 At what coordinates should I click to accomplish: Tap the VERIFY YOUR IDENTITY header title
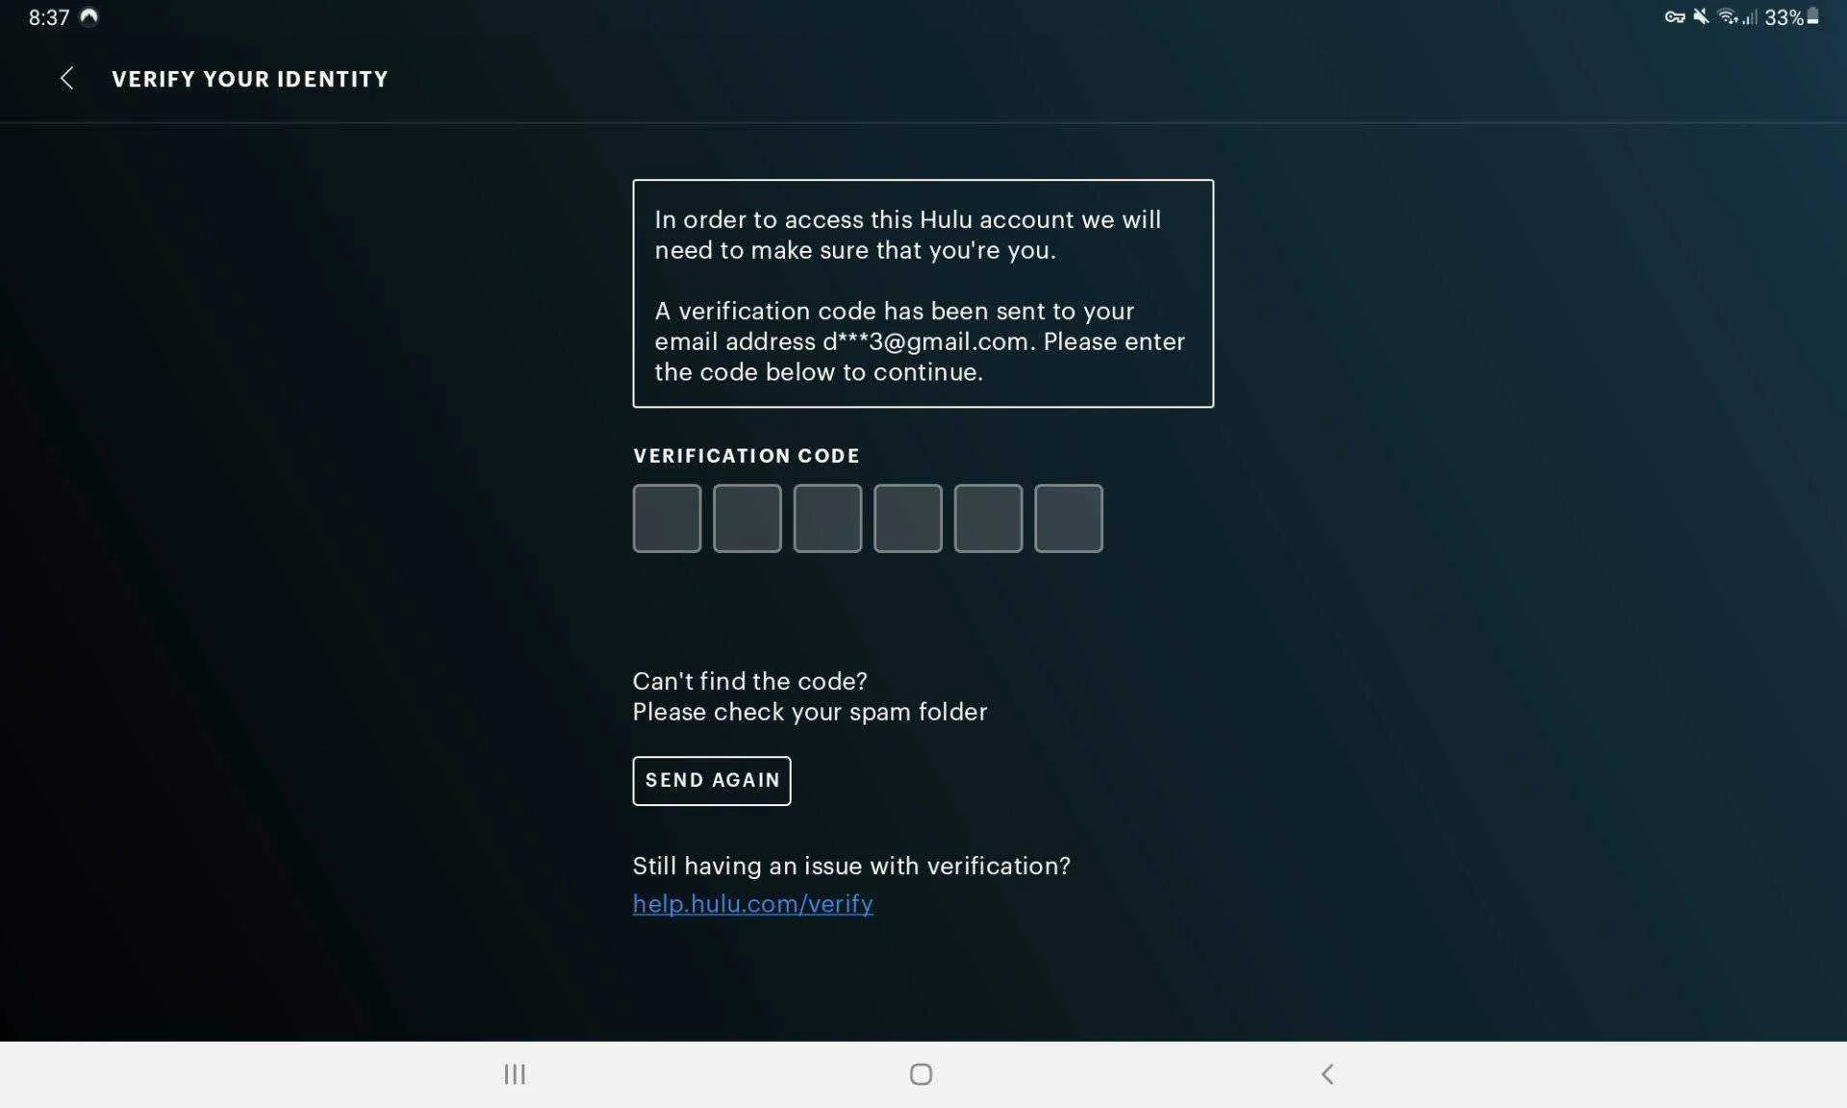[250, 79]
